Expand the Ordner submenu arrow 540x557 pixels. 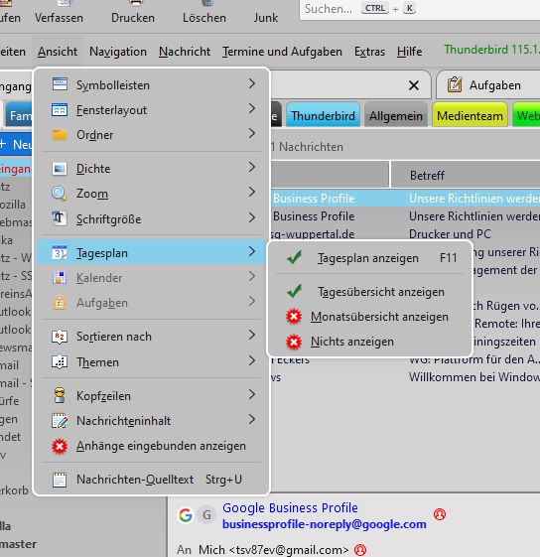(x=252, y=134)
